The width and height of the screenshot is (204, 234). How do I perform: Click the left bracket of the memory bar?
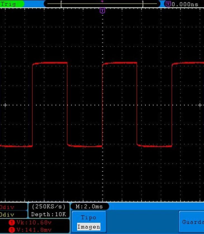[x=61, y=4]
